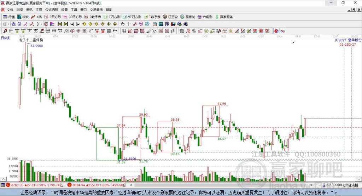
Task: Click the 41.96 peak price label
Action: 222,104
